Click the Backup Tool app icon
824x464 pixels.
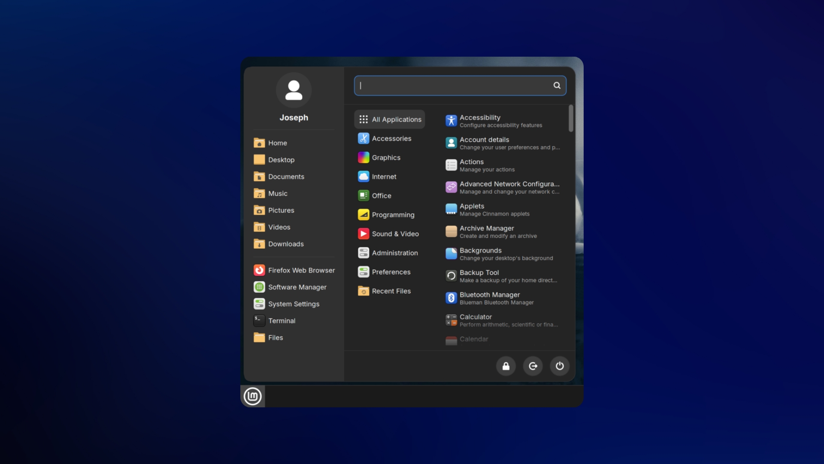[x=451, y=276]
